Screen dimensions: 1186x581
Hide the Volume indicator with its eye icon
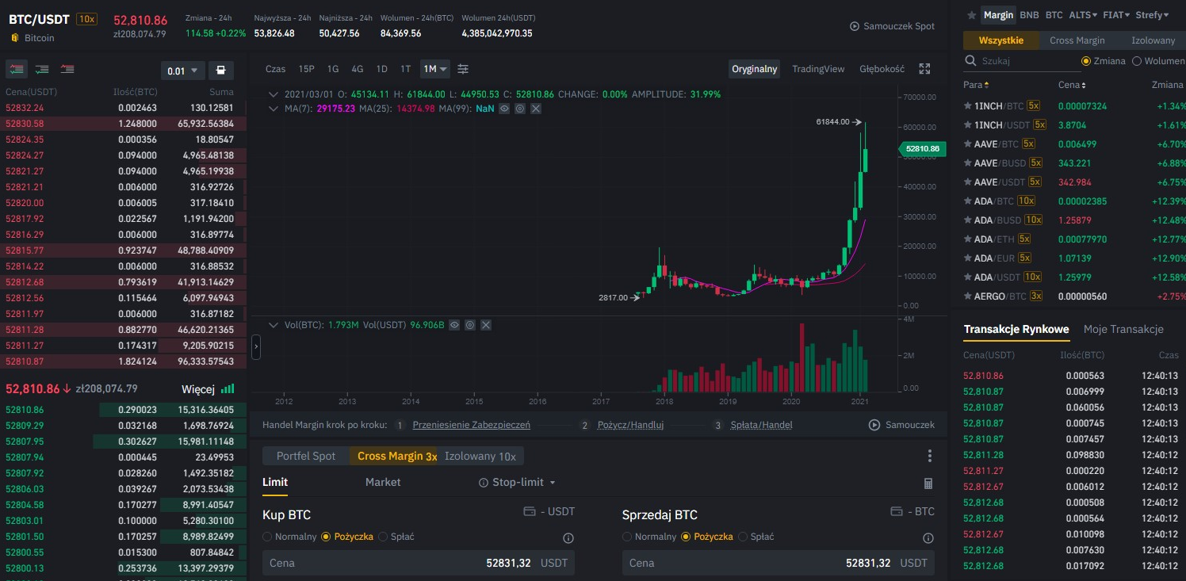(x=454, y=325)
